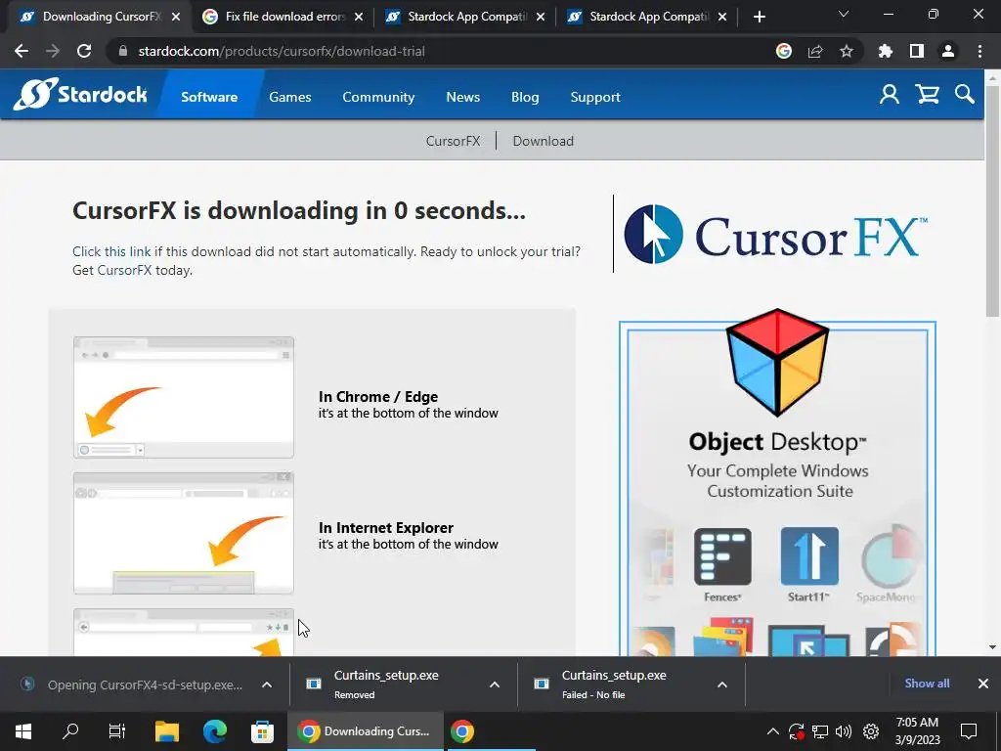Image resolution: width=1001 pixels, height=751 pixels.
Task: Open the Google icon in address bar
Action: [783, 51]
